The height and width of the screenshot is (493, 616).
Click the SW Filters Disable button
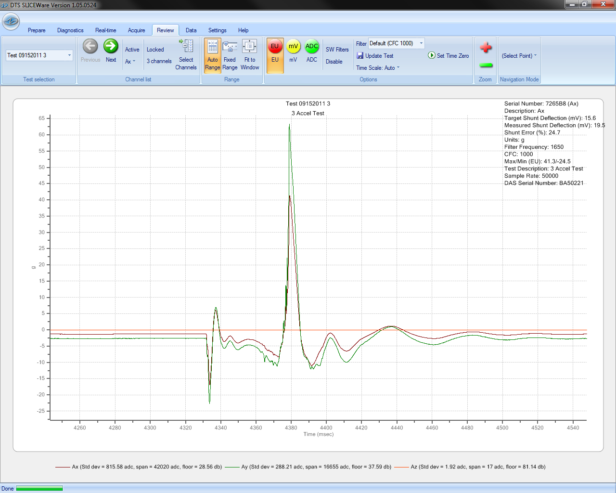334,62
